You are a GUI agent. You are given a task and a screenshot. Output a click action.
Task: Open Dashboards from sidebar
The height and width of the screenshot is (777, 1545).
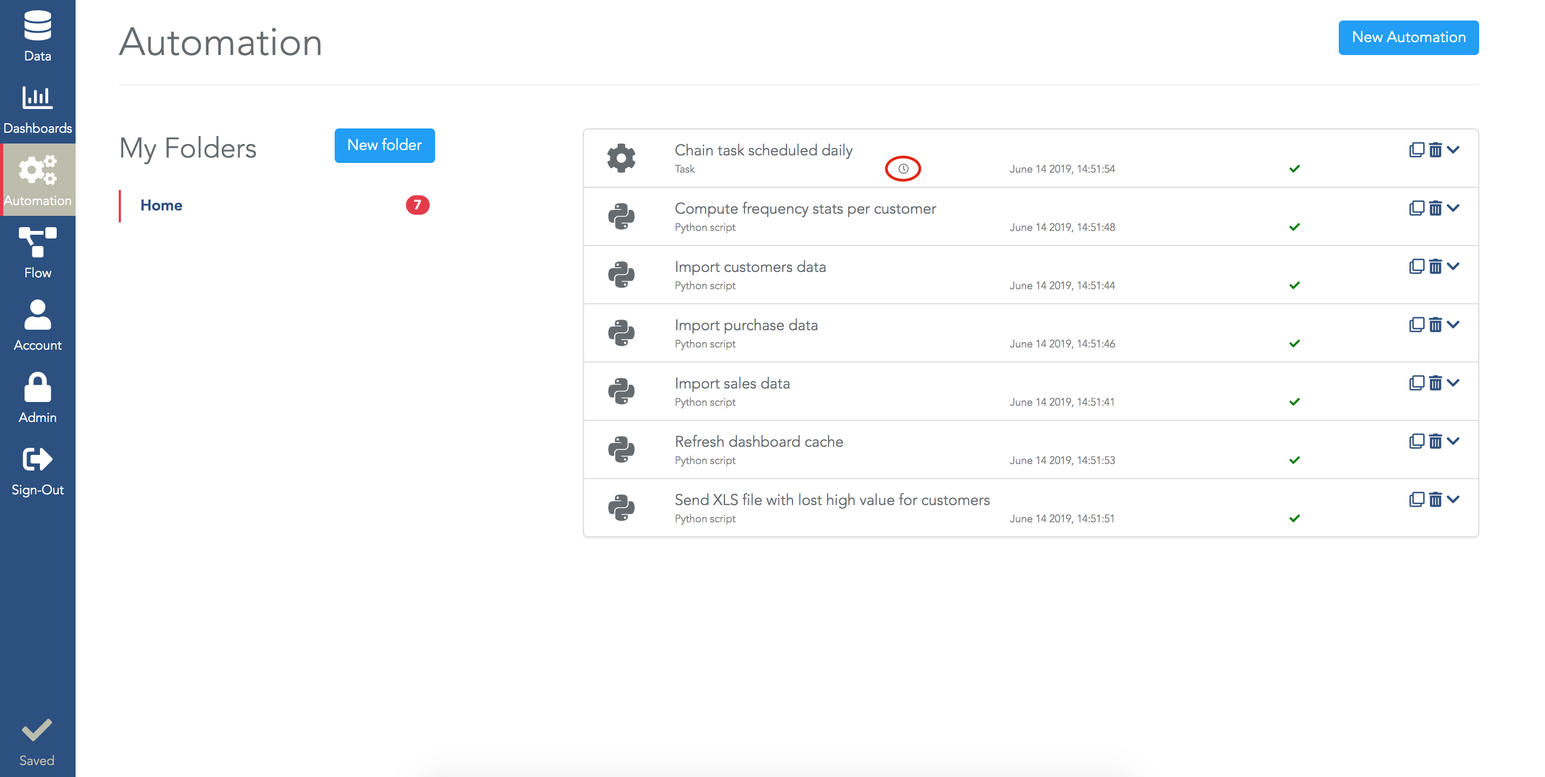pos(37,108)
